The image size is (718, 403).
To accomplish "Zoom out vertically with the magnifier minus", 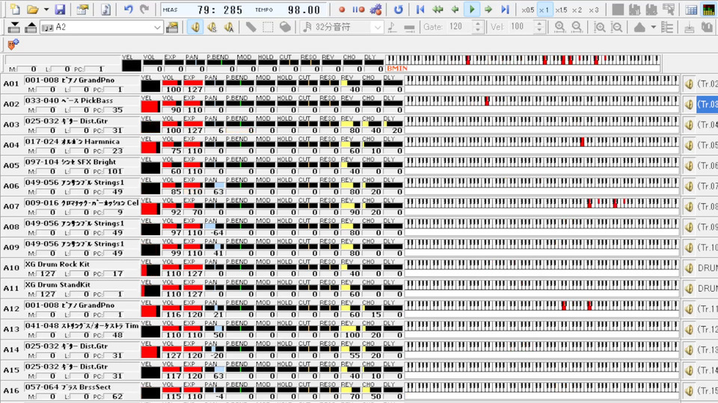I will 617,28.
